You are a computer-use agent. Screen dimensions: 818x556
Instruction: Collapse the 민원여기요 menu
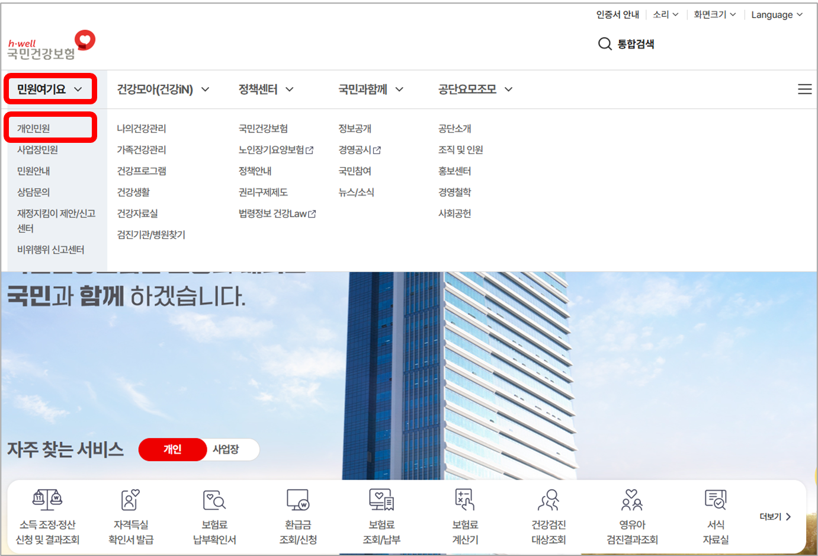click(x=50, y=89)
